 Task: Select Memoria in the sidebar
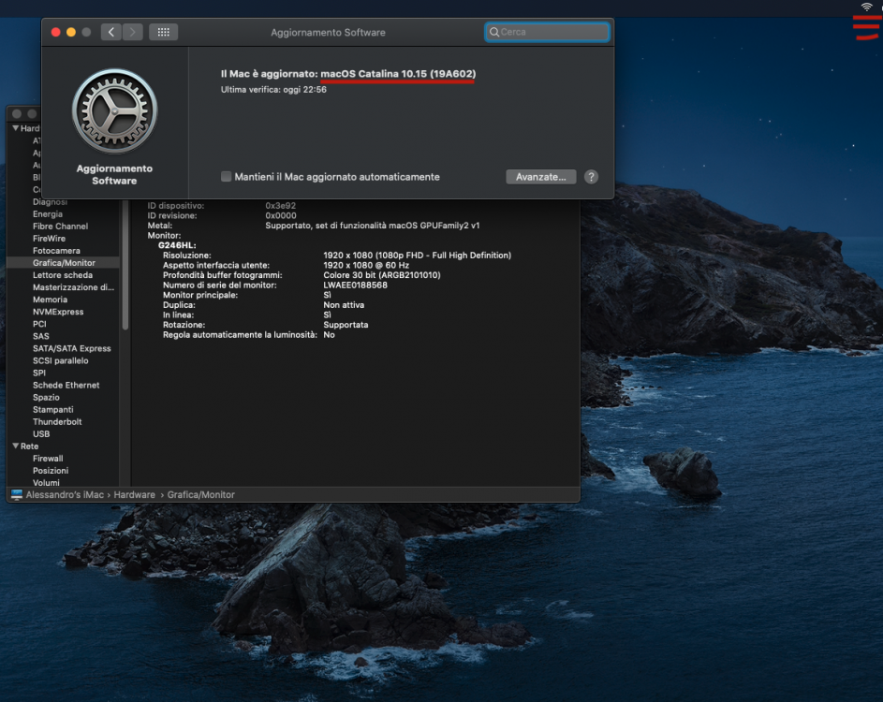pyautogui.click(x=50, y=300)
